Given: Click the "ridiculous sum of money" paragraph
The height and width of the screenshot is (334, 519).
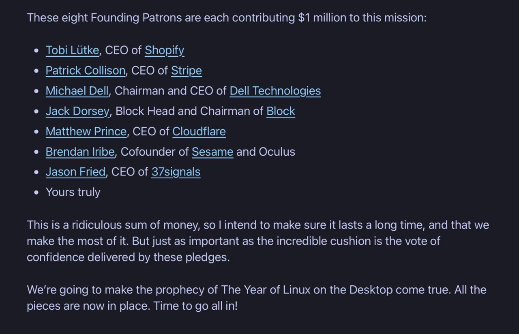Looking at the screenshot, I should [x=258, y=241].
